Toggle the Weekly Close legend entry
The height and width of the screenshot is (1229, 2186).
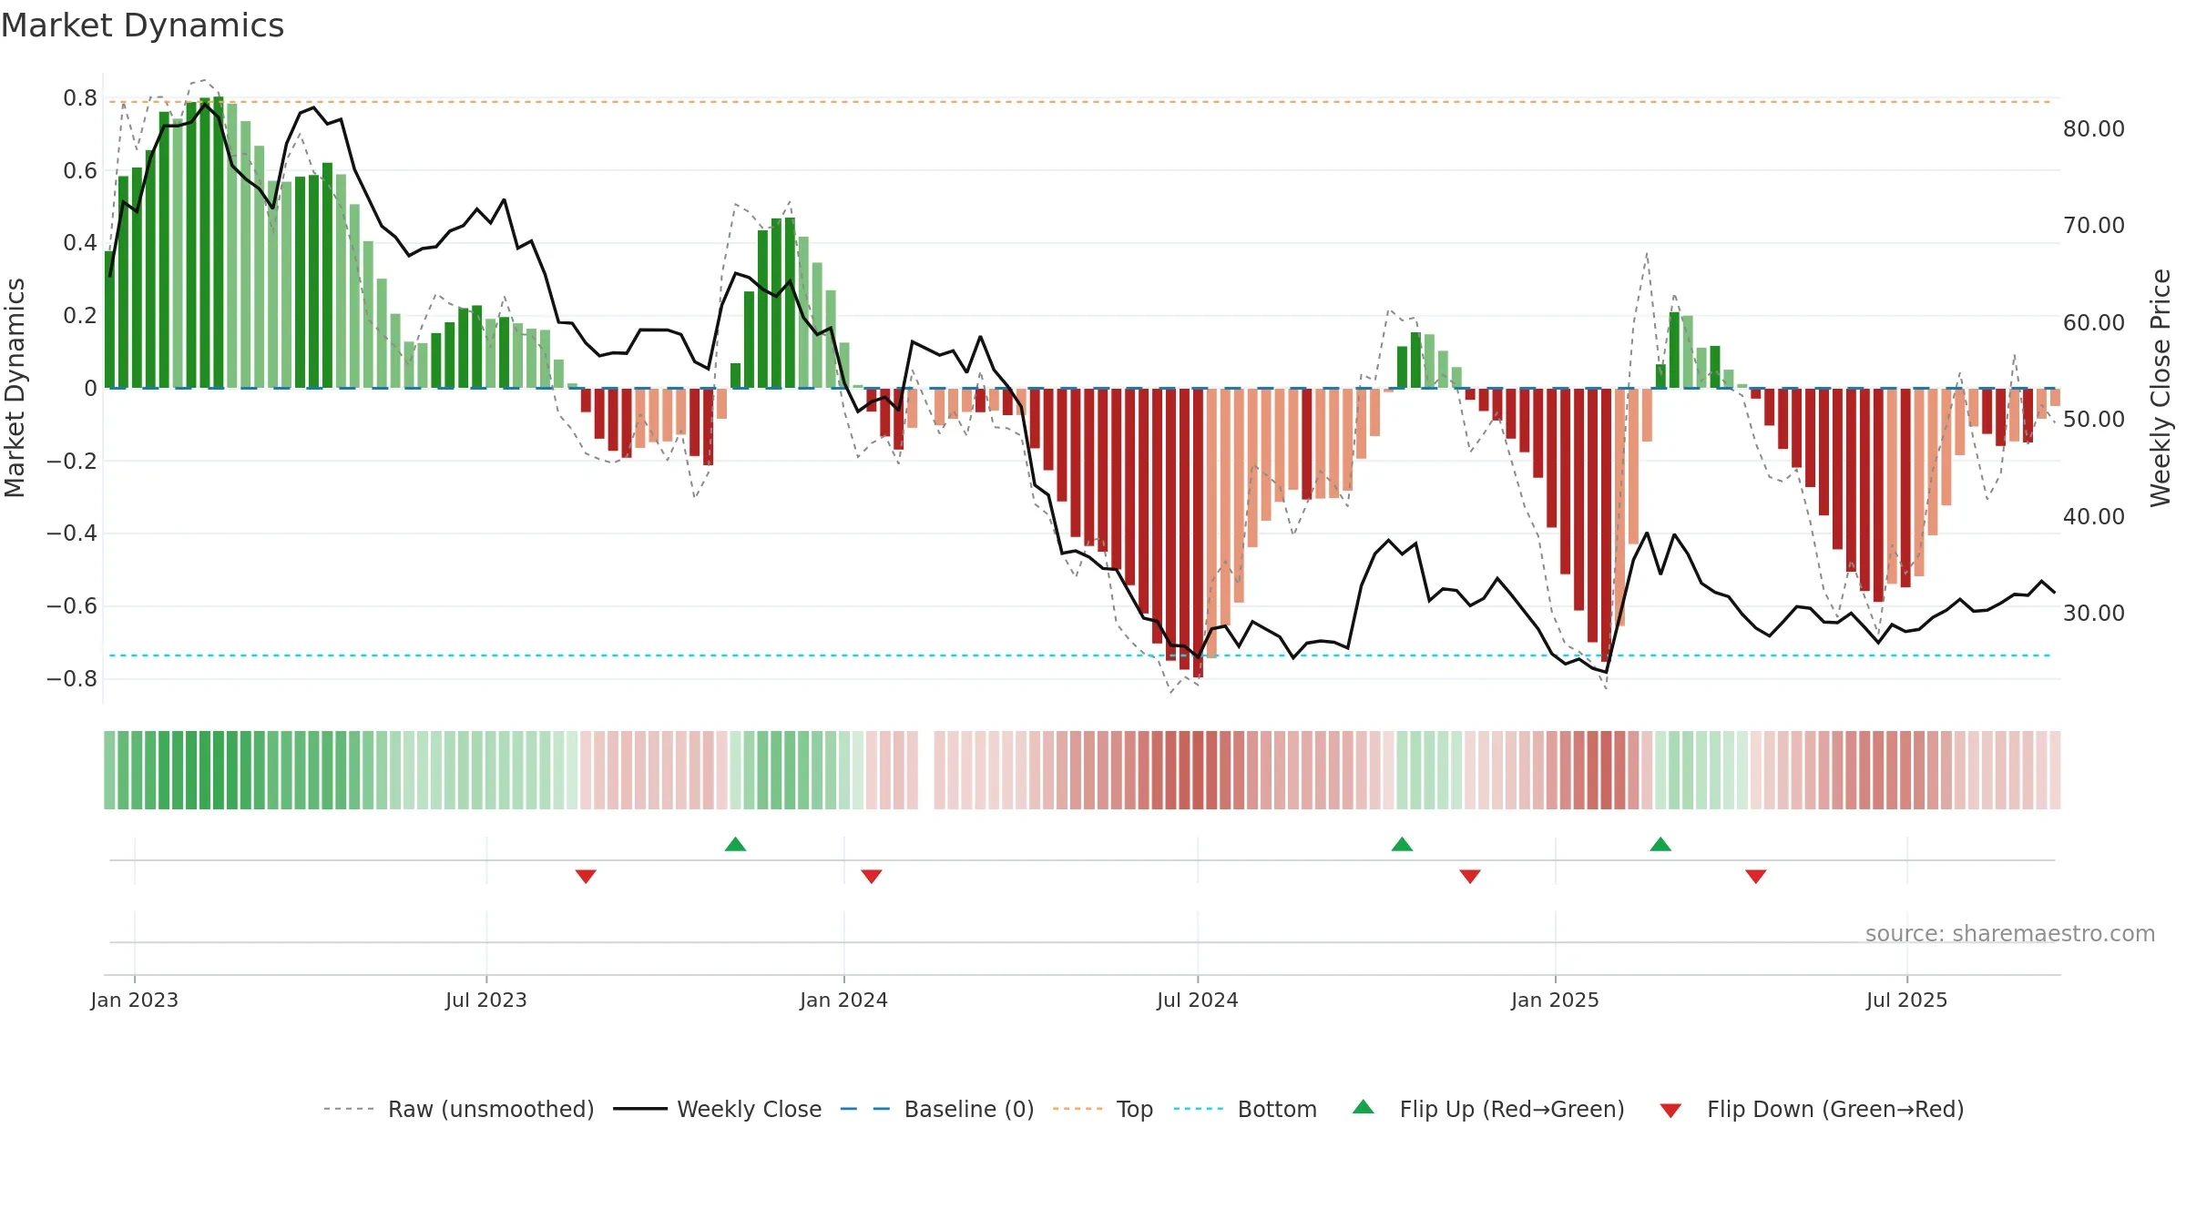[718, 1109]
